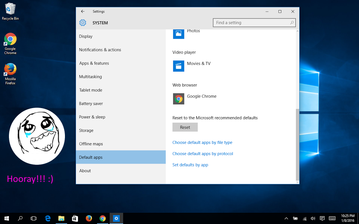Select the Movies & TV video player icon
Screen dimensions: 359x224
[x=179, y=66]
